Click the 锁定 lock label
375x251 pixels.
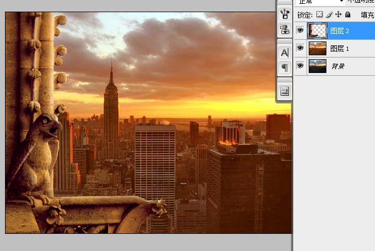tap(305, 15)
